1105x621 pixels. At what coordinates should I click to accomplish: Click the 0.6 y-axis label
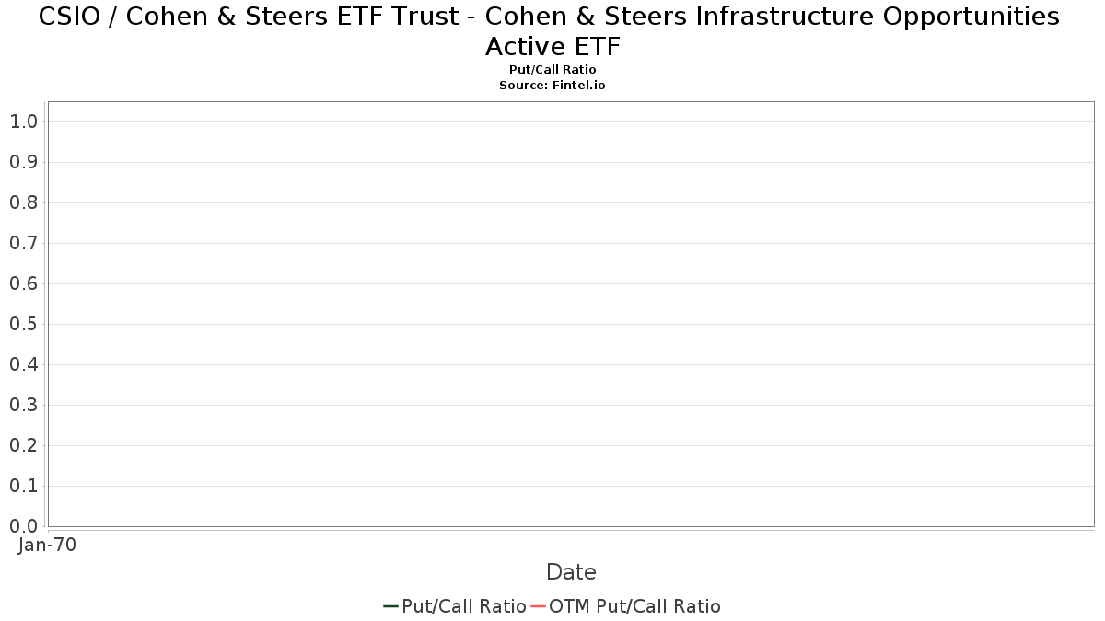(23, 283)
